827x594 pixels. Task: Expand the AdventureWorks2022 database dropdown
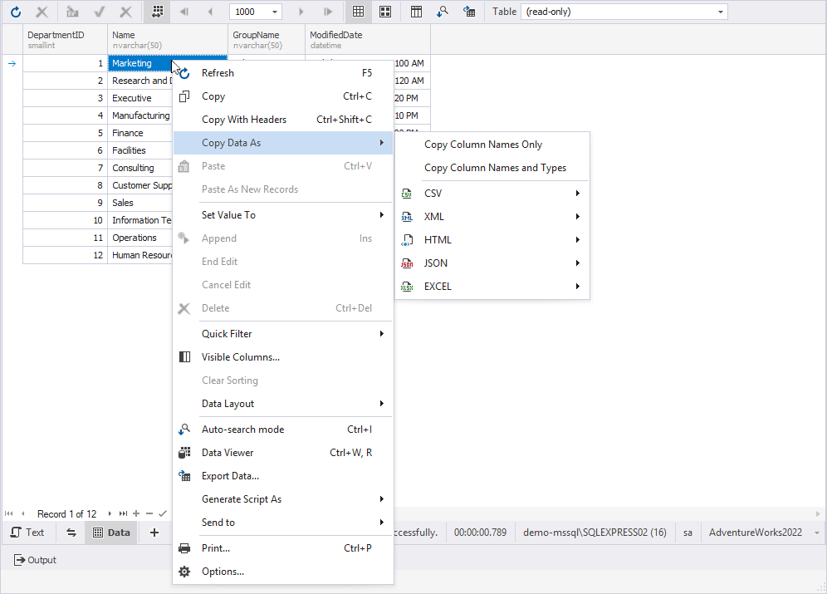pyautogui.click(x=818, y=533)
